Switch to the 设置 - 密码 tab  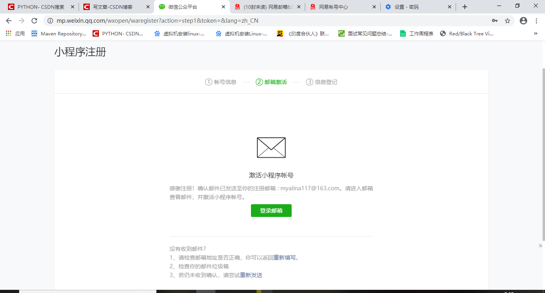(418, 7)
